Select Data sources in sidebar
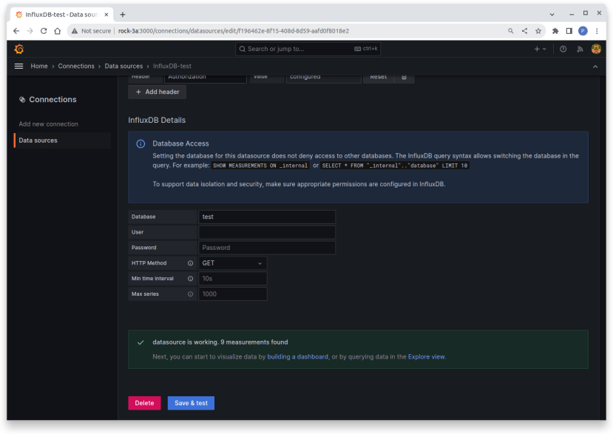Image resolution: width=613 pixels, height=434 pixels. pos(63,140)
